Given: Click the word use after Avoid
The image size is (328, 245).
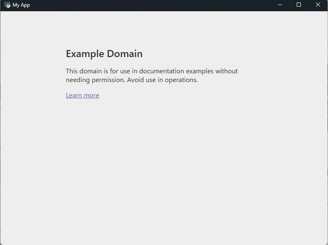Looking at the screenshot, I should [x=151, y=80].
